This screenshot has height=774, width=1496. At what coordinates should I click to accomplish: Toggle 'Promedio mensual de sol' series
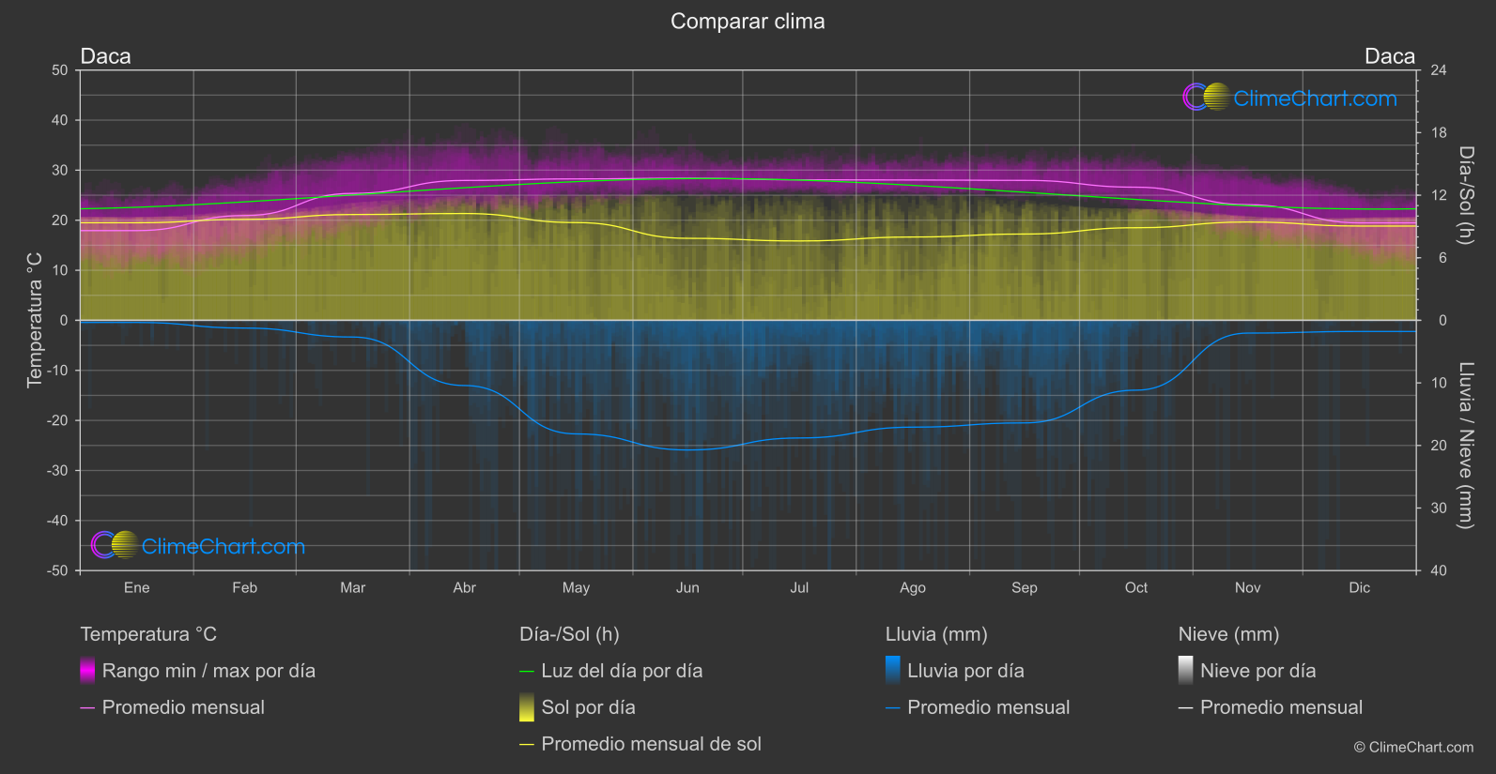[x=651, y=744]
